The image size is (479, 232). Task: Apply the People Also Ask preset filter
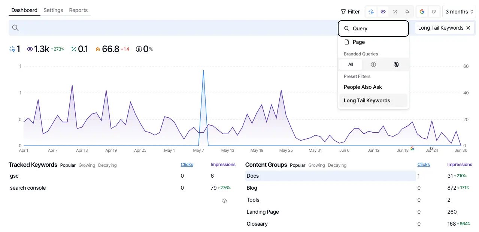[363, 87]
